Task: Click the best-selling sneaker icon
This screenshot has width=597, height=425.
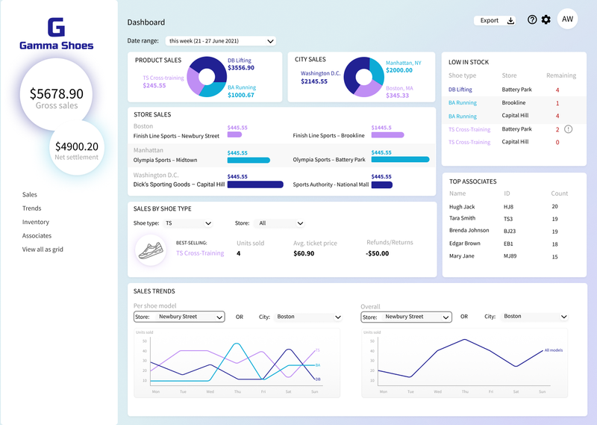Action: 151,250
